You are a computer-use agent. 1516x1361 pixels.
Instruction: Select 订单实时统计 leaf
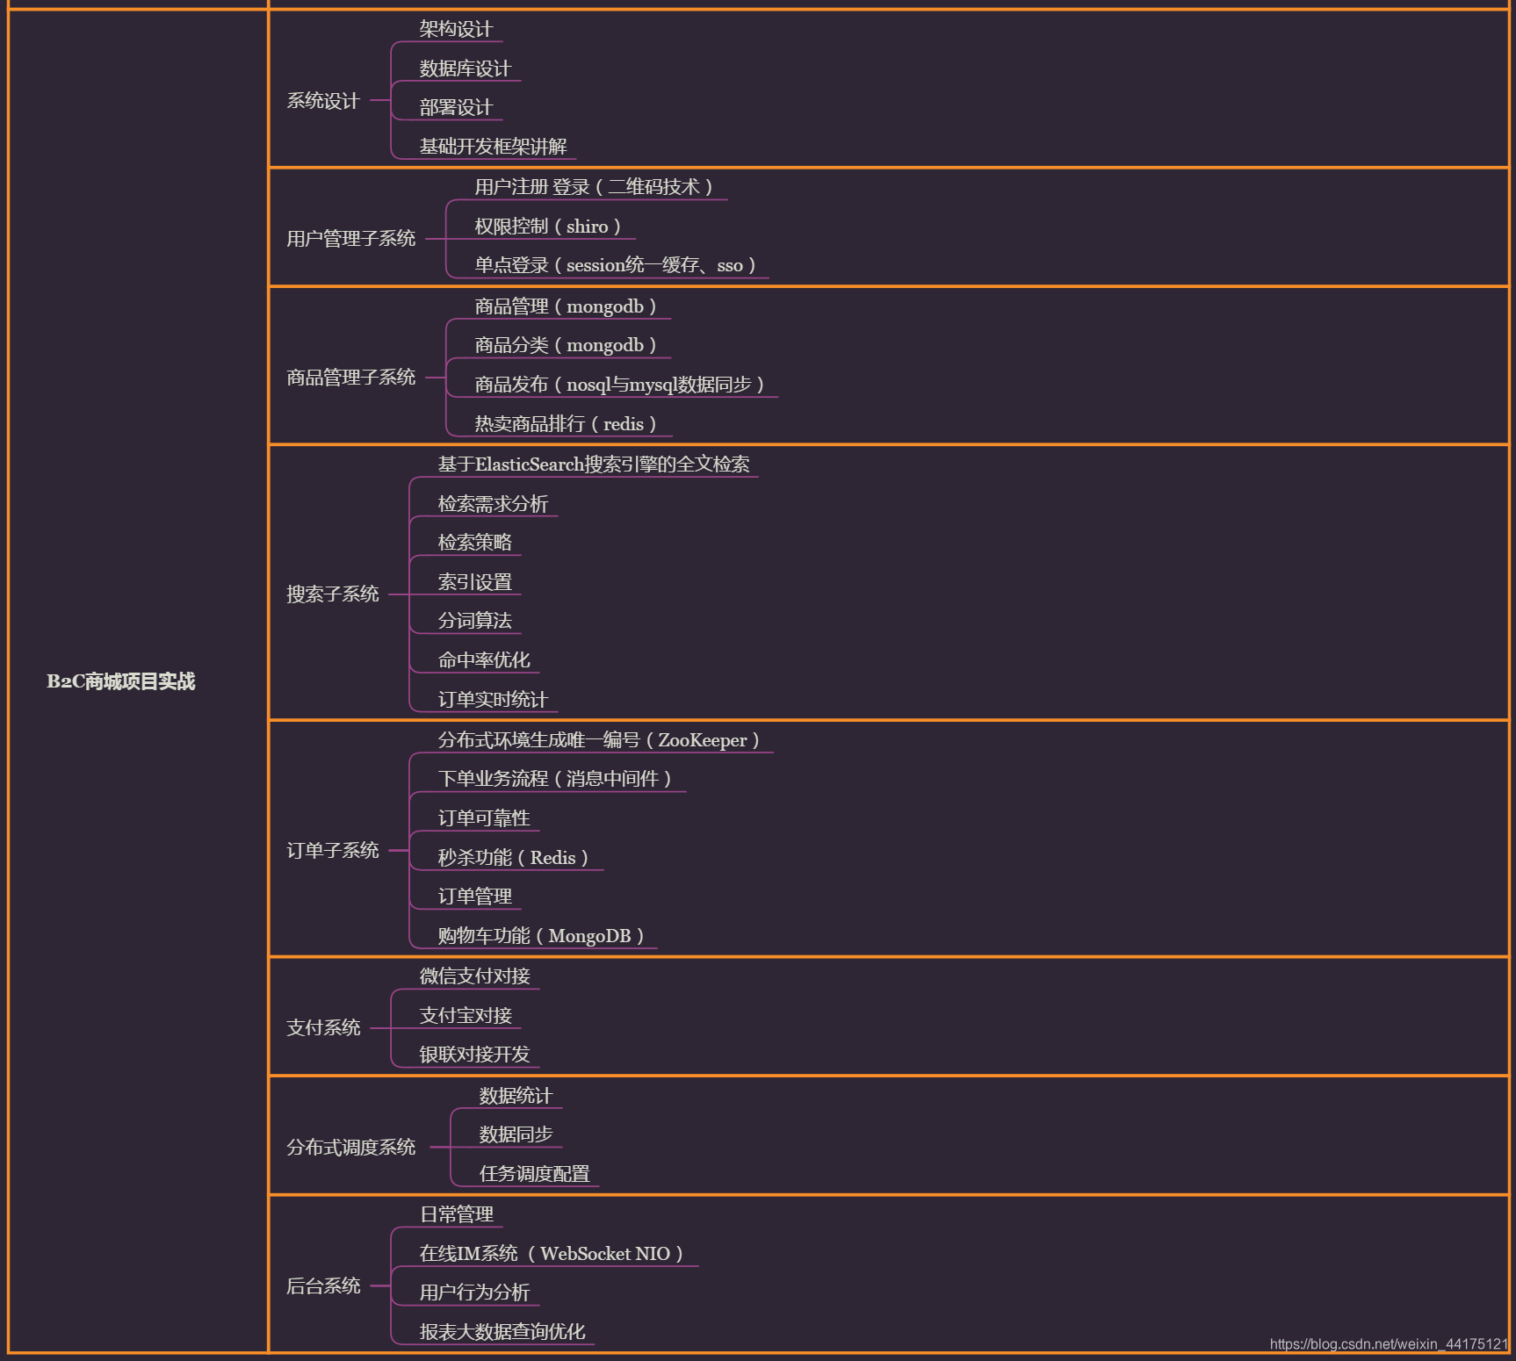point(493,700)
